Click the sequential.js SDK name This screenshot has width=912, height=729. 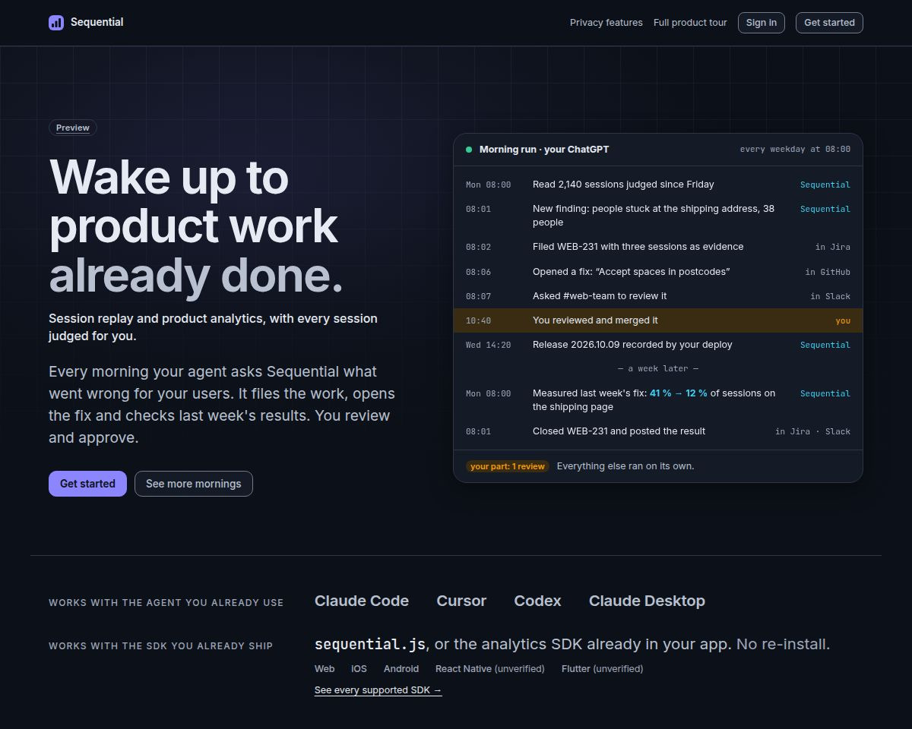pyautogui.click(x=370, y=644)
